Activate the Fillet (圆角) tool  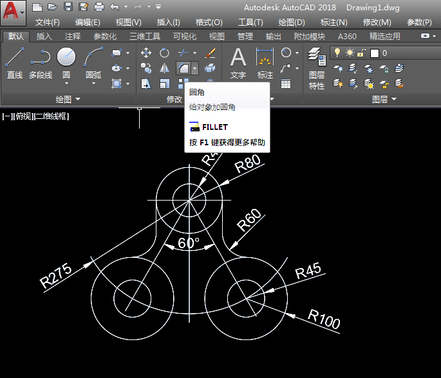point(183,68)
